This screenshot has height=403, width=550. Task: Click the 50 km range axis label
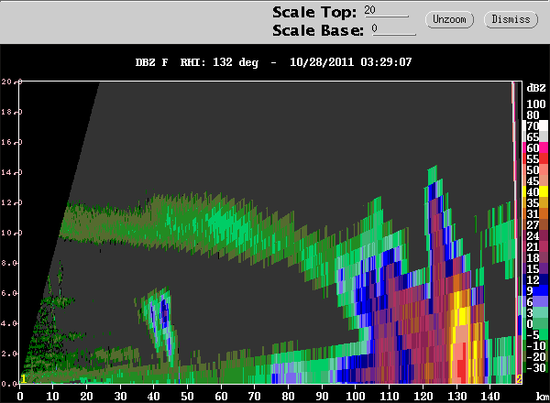187,397
